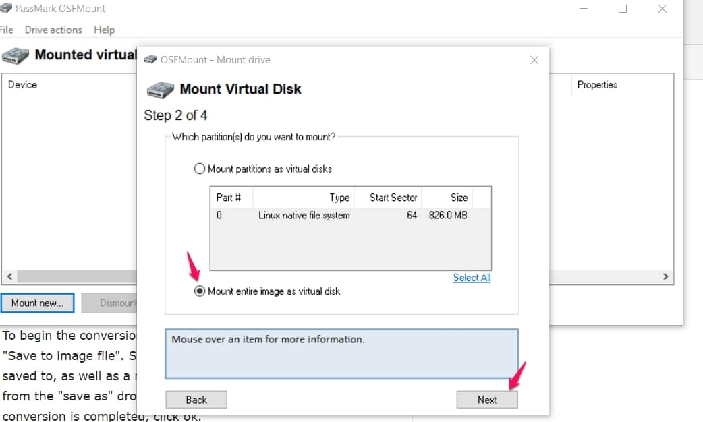Click the Back button in the Mount drive dialog
Screen dimensions: 703x422
pos(196,400)
